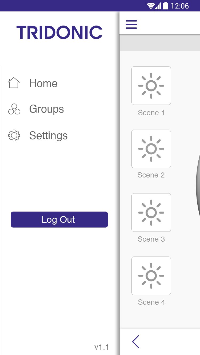The height and width of the screenshot is (355, 200).
Task: Open the Settings menu item
Action: tap(48, 136)
